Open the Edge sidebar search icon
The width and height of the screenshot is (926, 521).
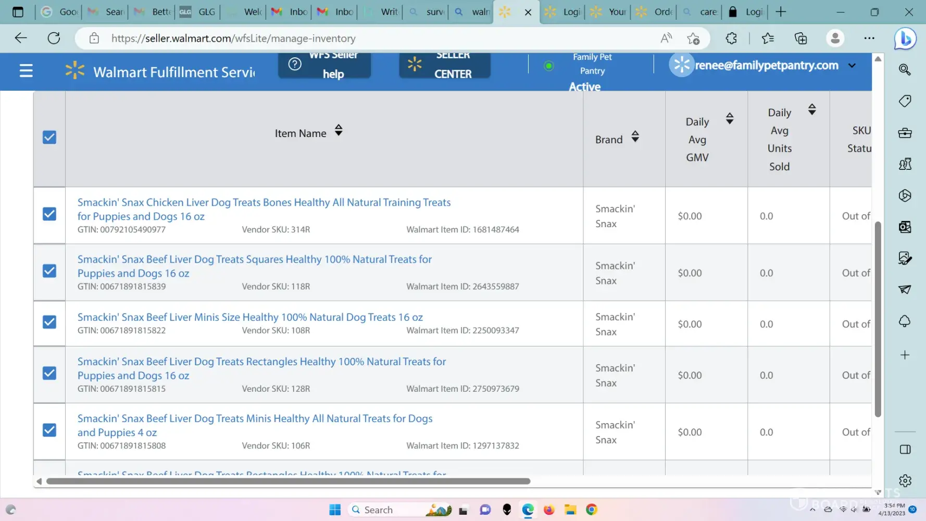coord(905,70)
